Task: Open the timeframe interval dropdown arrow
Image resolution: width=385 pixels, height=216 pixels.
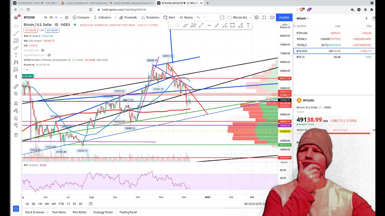Action: pyautogui.click(x=61, y=17)
